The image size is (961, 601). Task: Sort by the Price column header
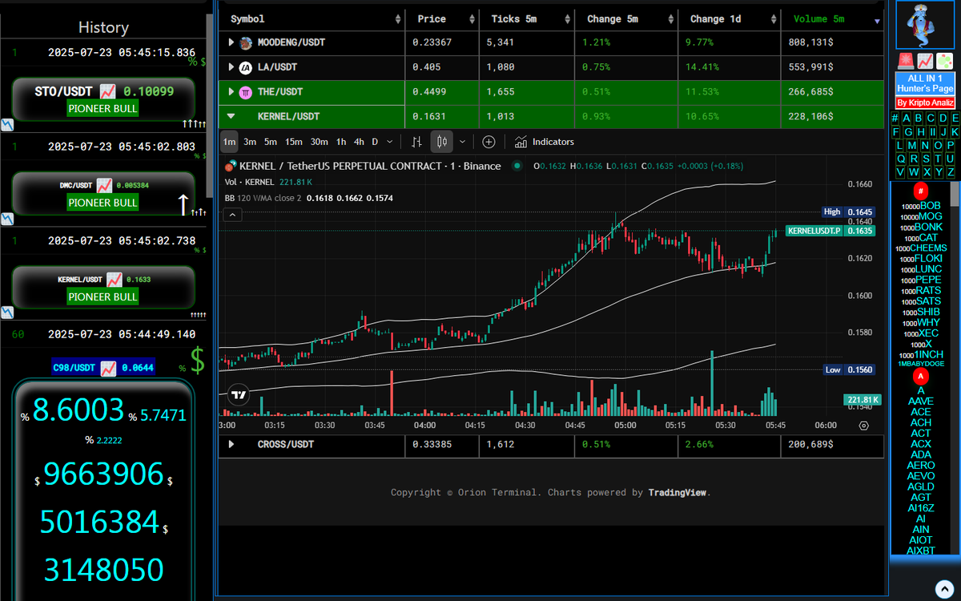pos(441,18)
